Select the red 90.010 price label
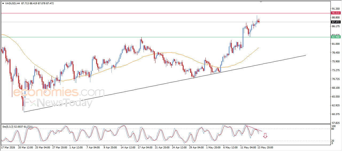The width and height of the screenshot is (342, 151). 336,13
